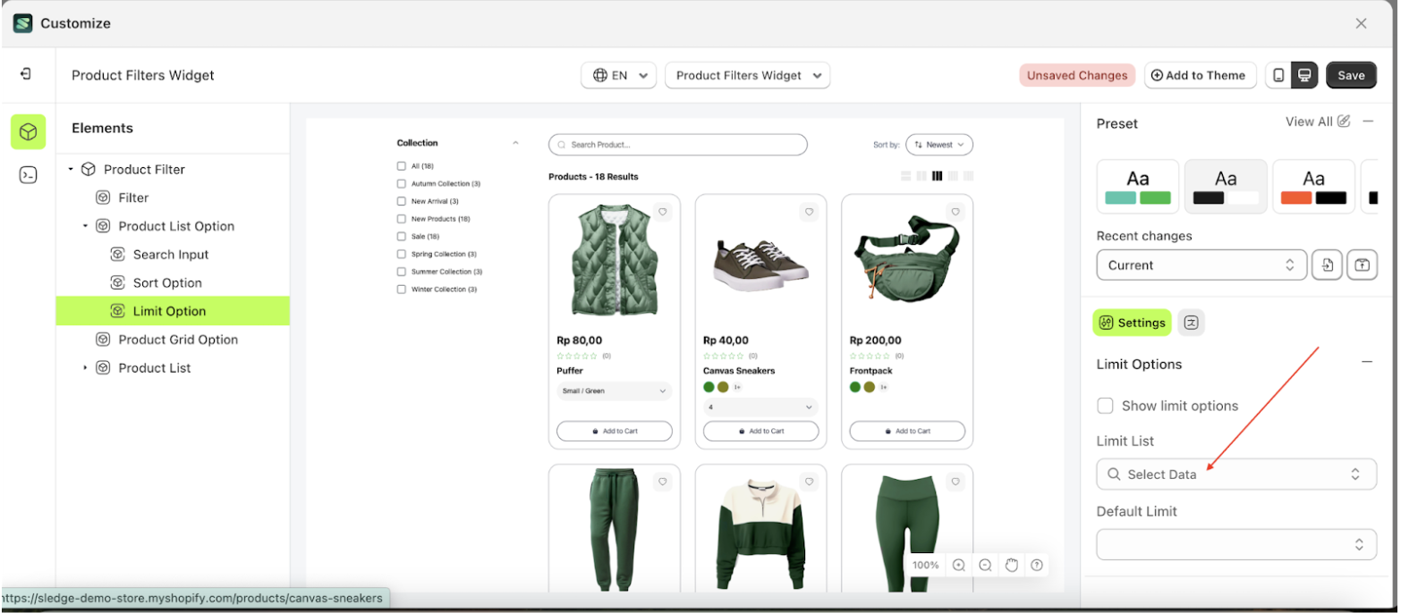Select Sort Option in Elements tree
Image resolution: width=1401 pixels, height=613 pixels.
click(x=167, y=282)
